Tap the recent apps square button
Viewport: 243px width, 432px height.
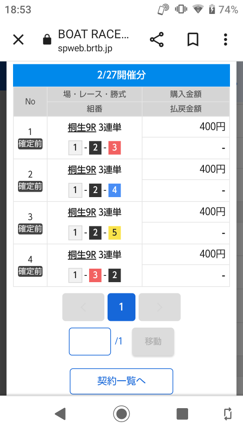point(182,414)
